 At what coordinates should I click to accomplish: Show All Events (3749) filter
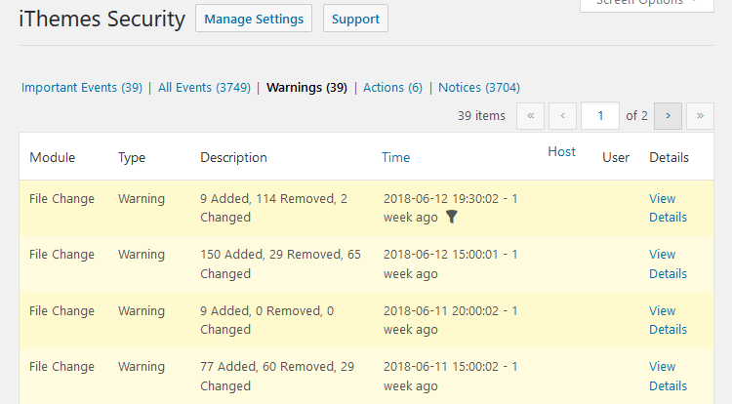tap(205, 88)
